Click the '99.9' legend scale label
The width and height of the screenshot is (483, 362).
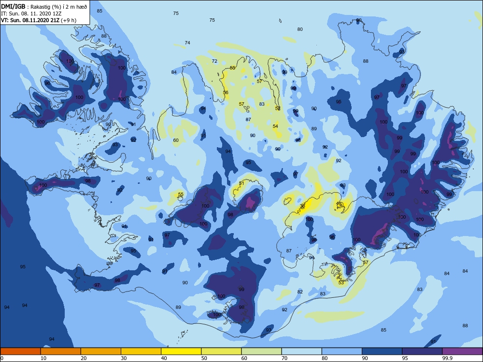pos(447,358)
